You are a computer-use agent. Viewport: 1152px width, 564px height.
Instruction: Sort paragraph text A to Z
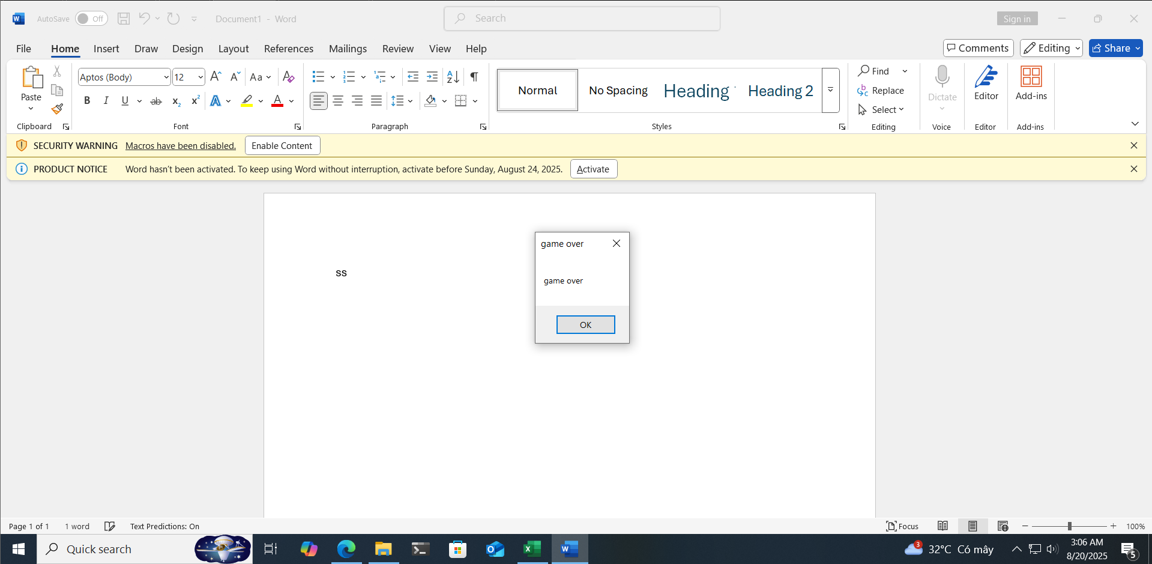(x=453, y=76)
